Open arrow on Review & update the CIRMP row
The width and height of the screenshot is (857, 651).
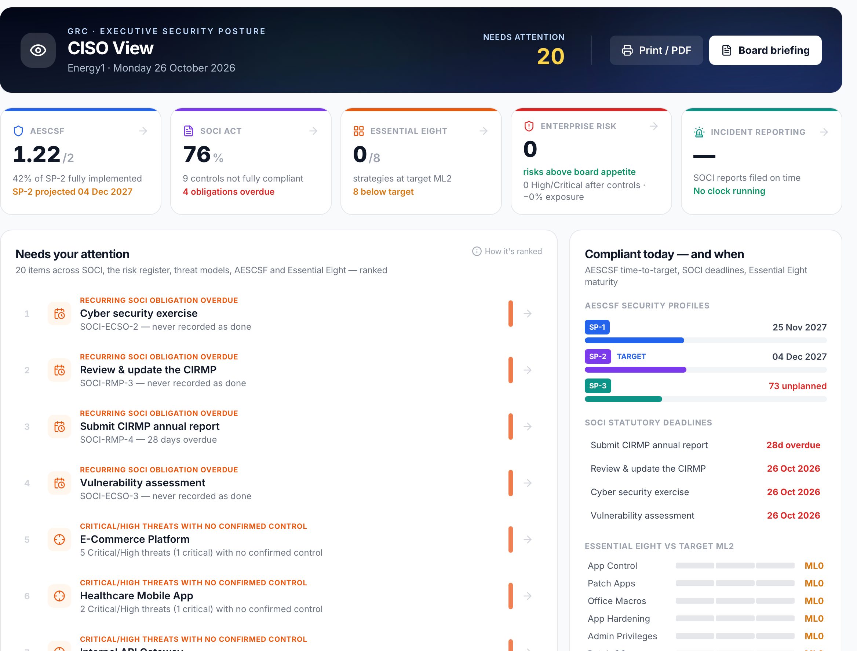pos(528,370)
